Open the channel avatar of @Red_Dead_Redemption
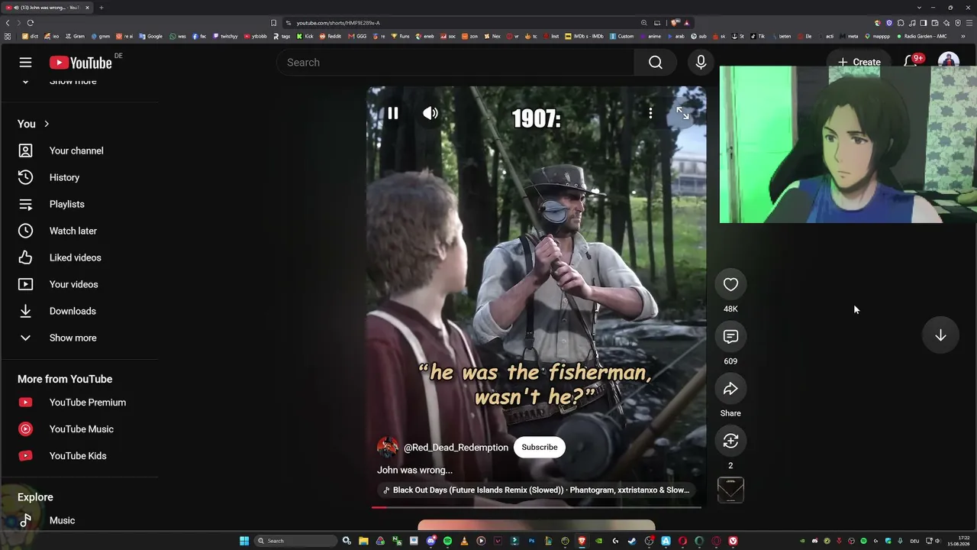The image size is (977, 550). click(x=388, y=447)
